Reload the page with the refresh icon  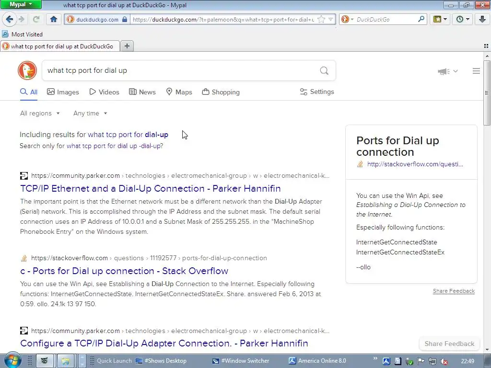(36, 19)
